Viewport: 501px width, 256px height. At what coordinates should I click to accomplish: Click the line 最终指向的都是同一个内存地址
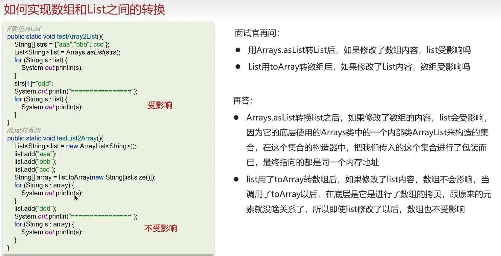point(313,162)
